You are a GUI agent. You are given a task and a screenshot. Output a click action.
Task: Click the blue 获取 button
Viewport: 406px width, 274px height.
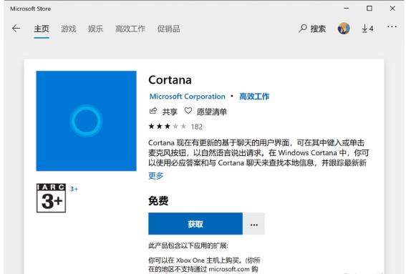tap(195, 224)
